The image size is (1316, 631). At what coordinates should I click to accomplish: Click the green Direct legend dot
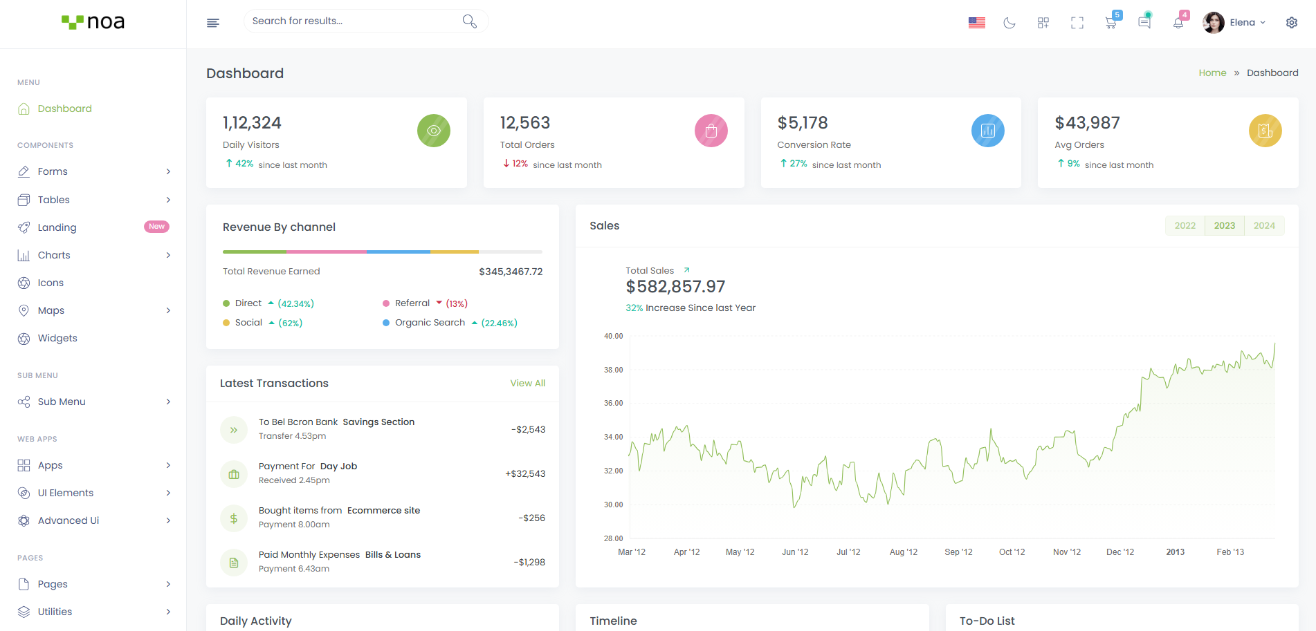pyautogui.click(x=226, y=303)
